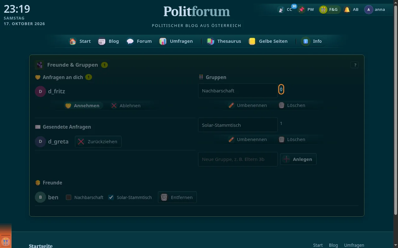
Task: Remove friend ben with Entfernen
Action: 177,197
